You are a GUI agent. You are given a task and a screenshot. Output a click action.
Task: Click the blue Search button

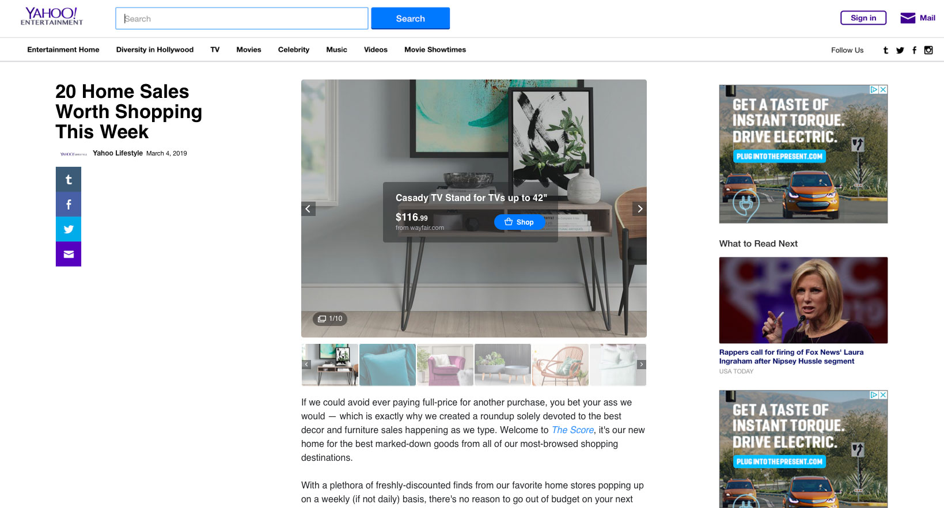(x=410, y=18)
